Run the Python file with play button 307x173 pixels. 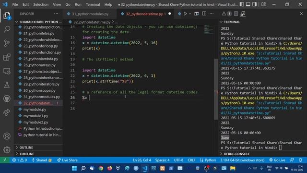point(185,14)
